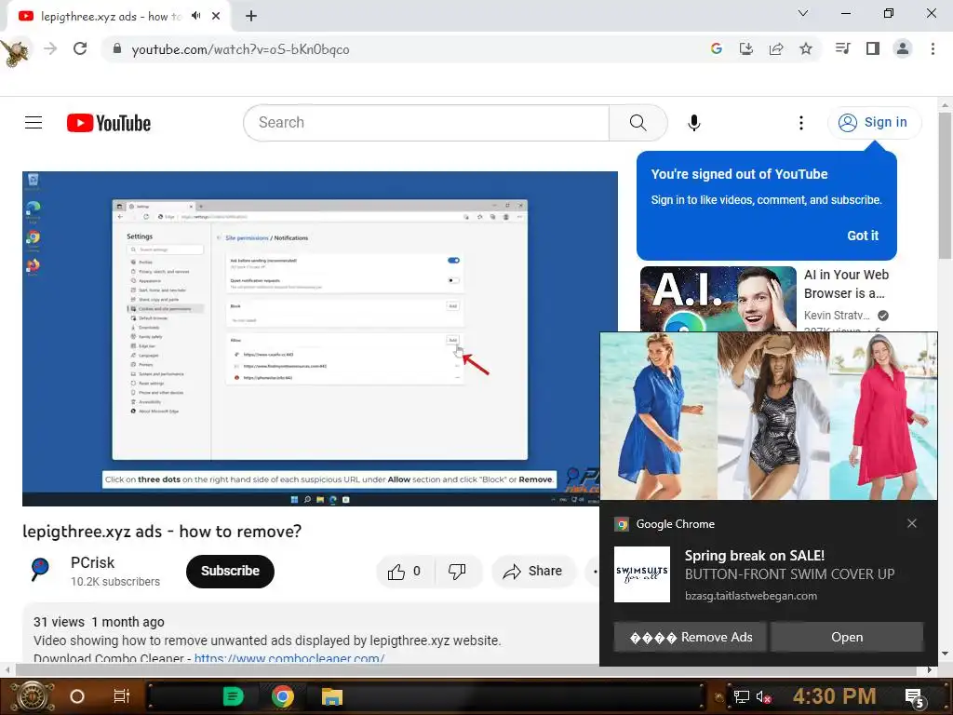
Task: Mute the tab using its speaker icon
Action: [x=195, y=16]
